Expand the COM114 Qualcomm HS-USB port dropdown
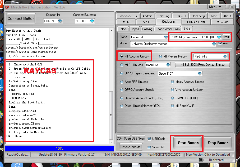The width and height of the screenshot is (240, 167). click(219, 37)
